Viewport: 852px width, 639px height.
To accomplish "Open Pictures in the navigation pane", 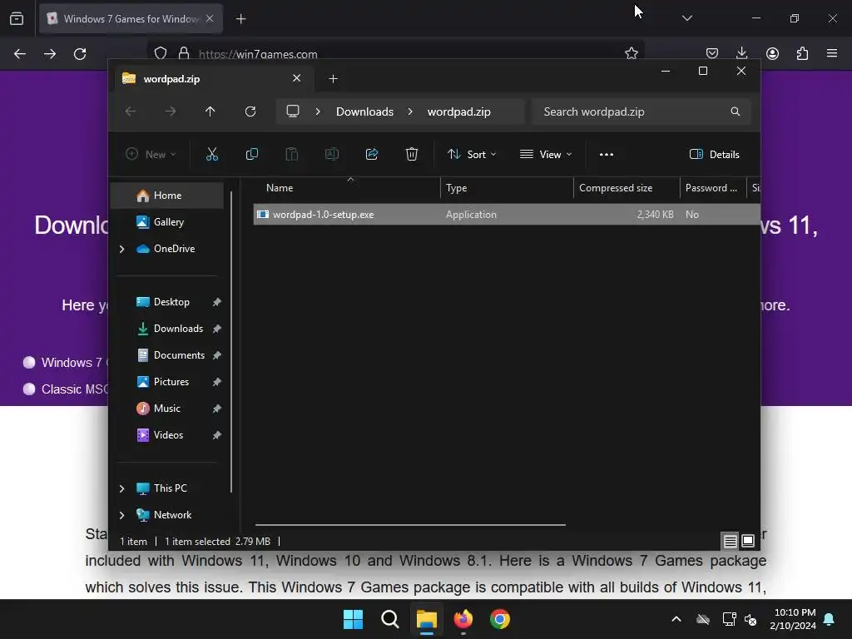I will click(171, 382).
